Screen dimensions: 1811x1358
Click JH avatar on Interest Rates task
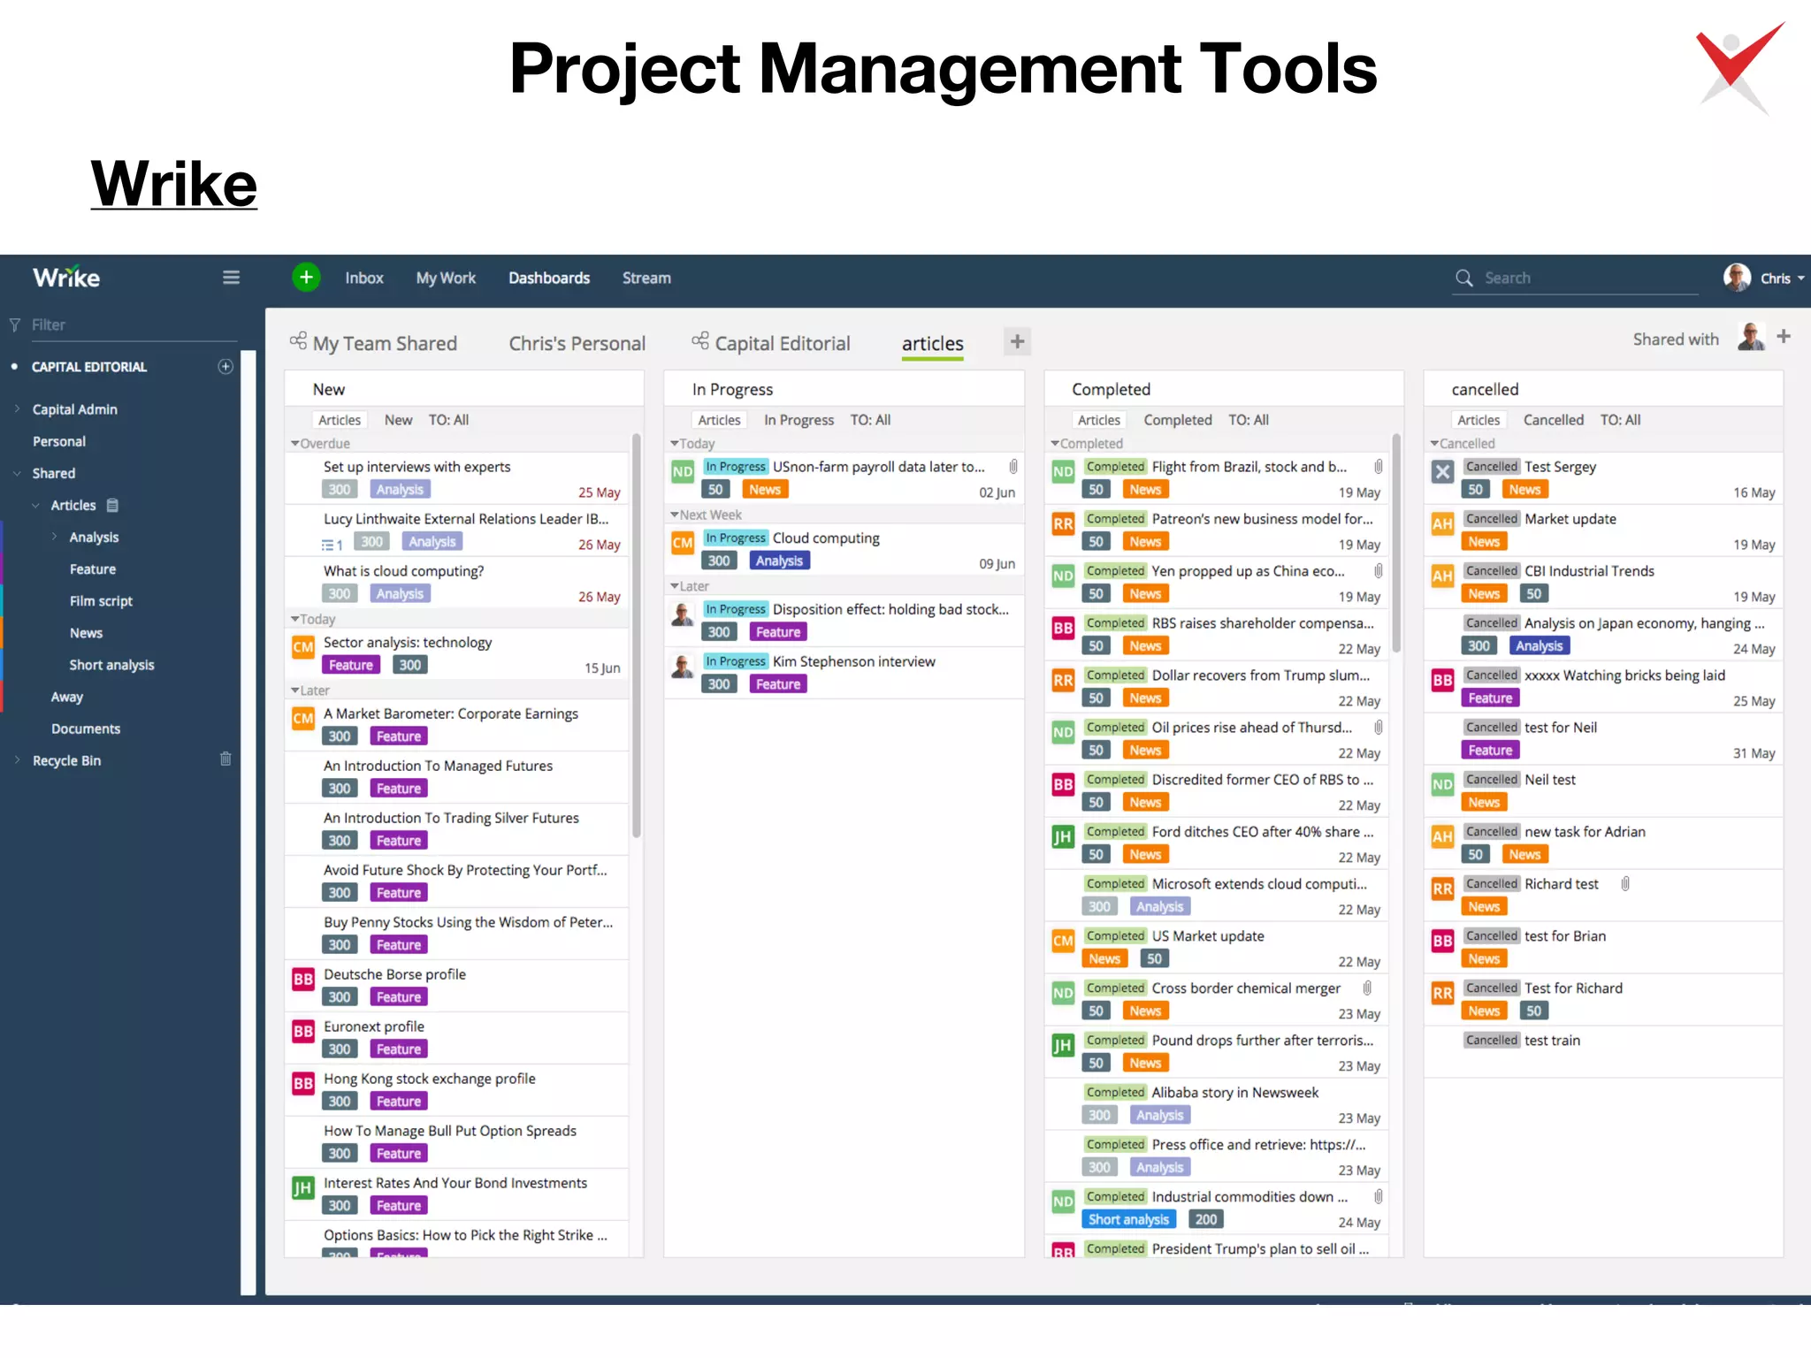pyautogui.click(x=303, y=1187)
